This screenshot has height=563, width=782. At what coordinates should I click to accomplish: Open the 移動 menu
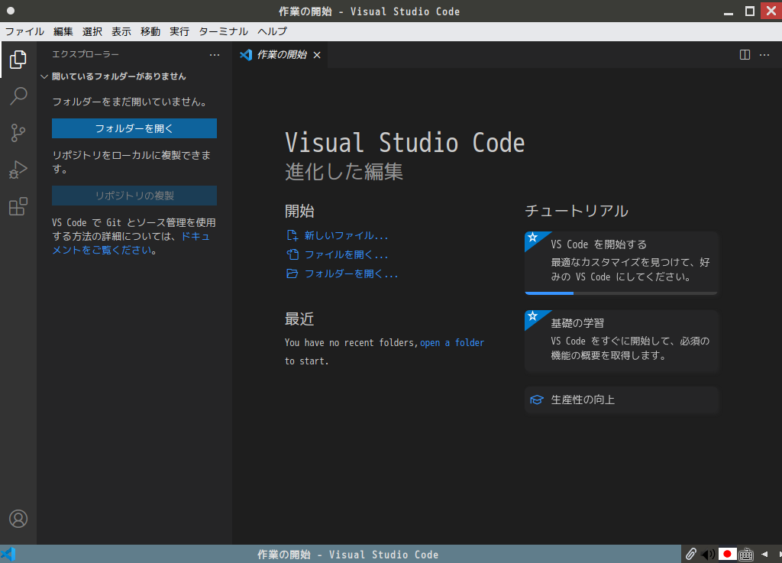[150, 31]
